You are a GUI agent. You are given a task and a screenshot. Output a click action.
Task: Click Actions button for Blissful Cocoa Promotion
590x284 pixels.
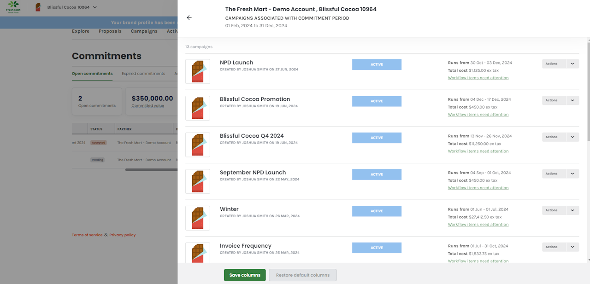pos(554,100)
